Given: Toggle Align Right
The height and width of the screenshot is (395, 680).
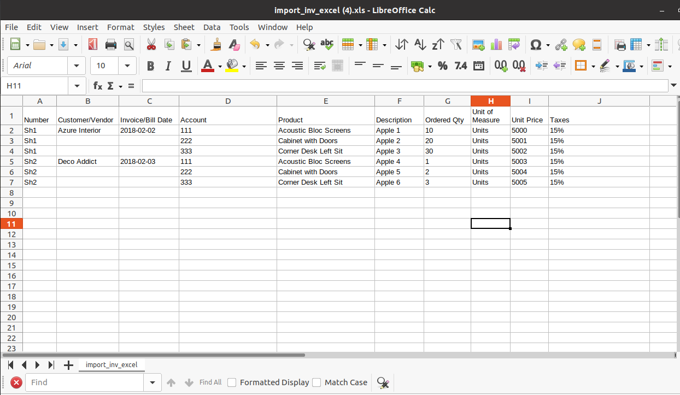Looking at the screenshot, I should (297, 66).
